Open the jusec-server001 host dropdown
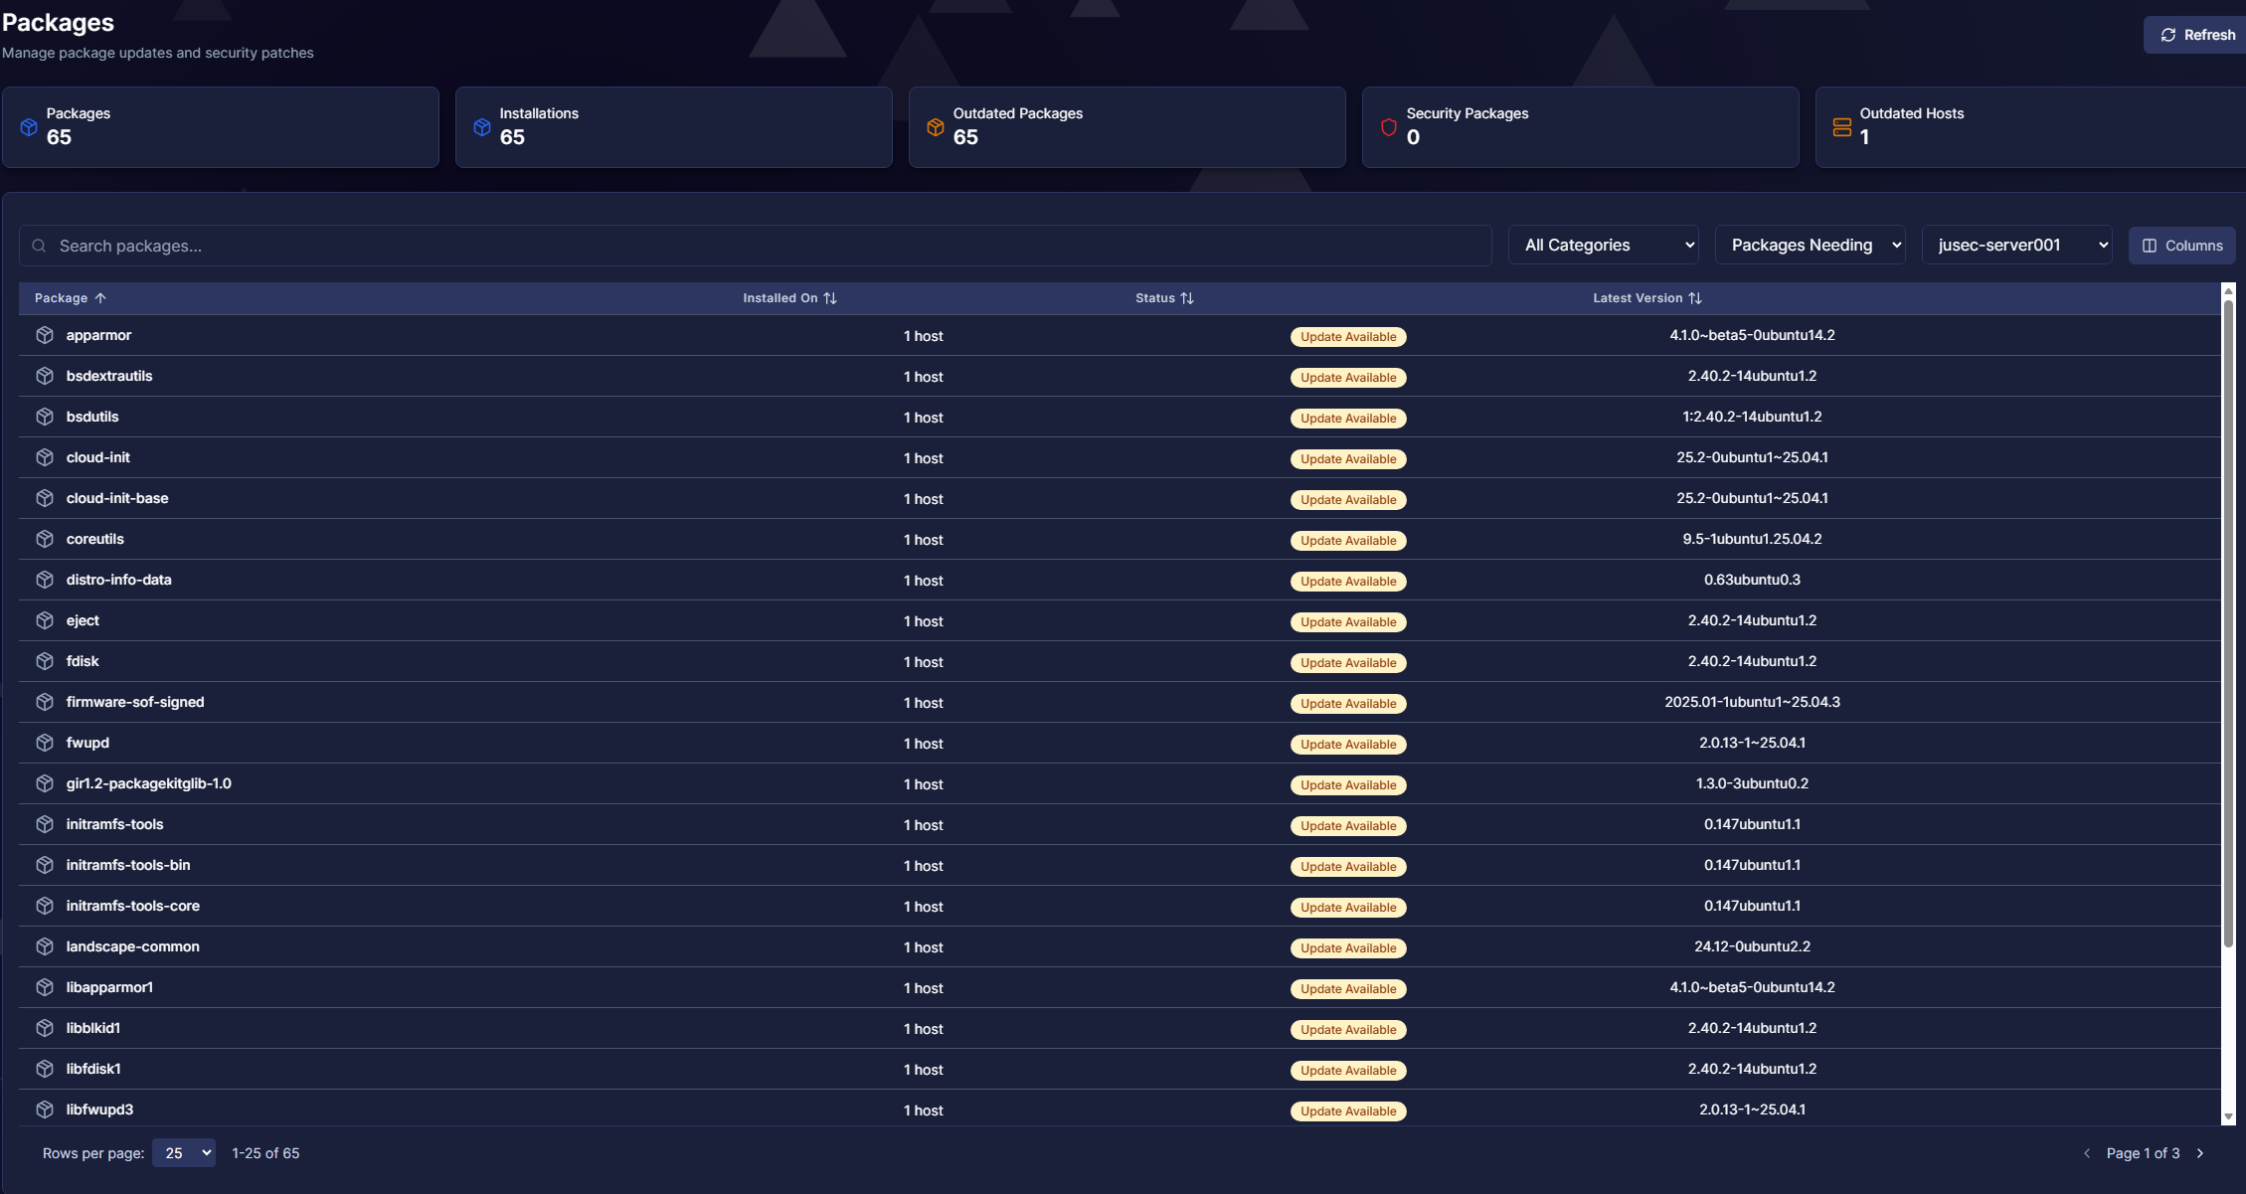Screen dimensions: 2246x1194 [2016, 245]
